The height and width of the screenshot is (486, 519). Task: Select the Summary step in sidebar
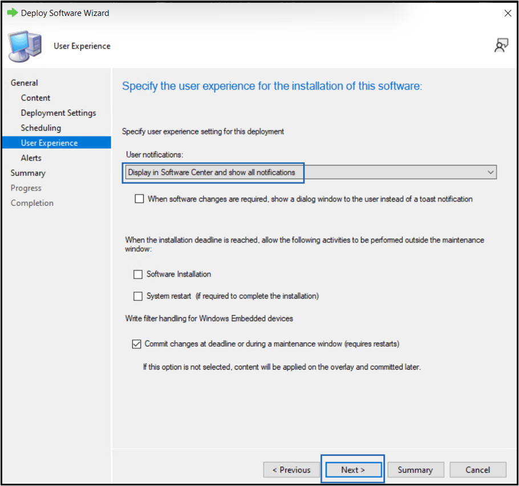point(28,173)
